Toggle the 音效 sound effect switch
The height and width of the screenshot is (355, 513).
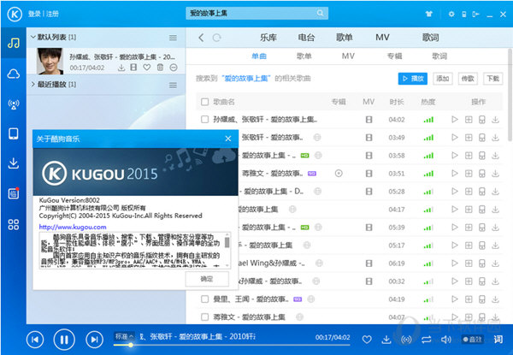pyautogui.click(x=473, y=340)
